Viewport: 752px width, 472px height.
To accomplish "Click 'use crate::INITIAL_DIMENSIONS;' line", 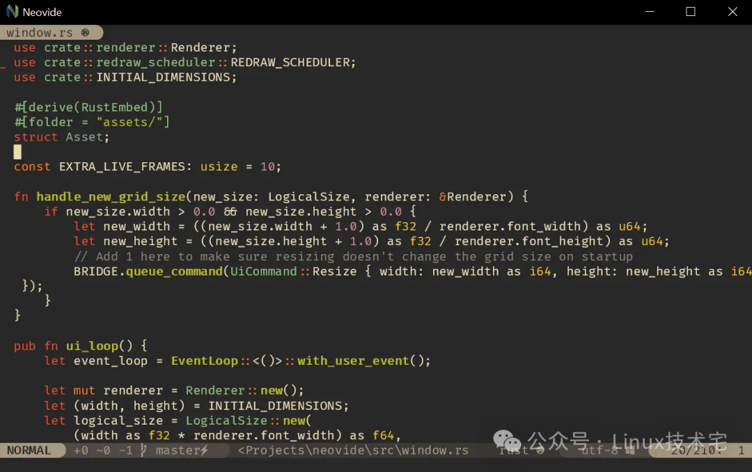I will [125, 77].
